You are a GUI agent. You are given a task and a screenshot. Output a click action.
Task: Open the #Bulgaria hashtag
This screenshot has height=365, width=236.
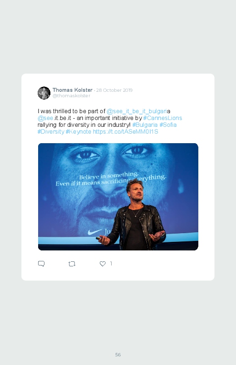[x=145, y=125]
